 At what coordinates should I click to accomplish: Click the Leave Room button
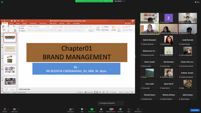pyautogui.click(x=195, y=110)
